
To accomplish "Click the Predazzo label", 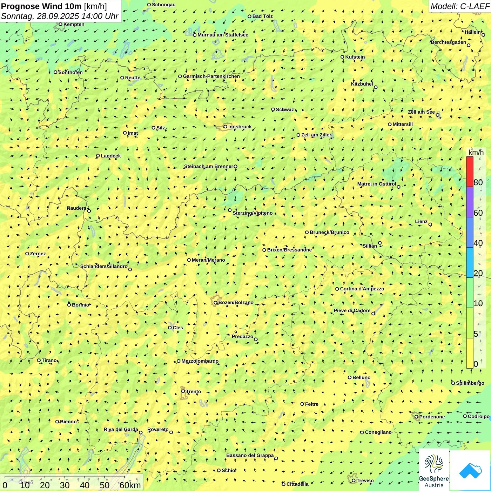I will pyautogui.click(x=242, y=336).
